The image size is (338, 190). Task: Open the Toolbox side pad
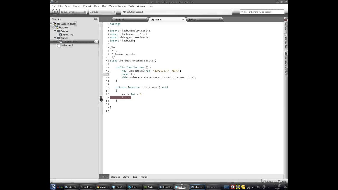[286, 24]
